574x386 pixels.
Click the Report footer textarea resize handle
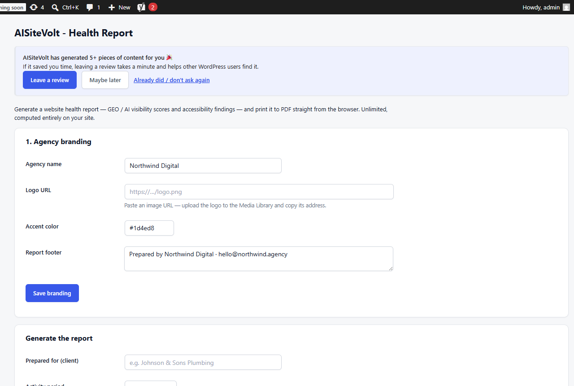390,268
